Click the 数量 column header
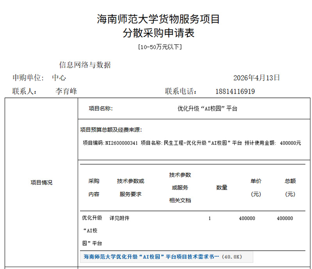 (222, 188)
